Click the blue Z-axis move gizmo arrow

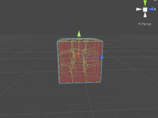(102, 58)
